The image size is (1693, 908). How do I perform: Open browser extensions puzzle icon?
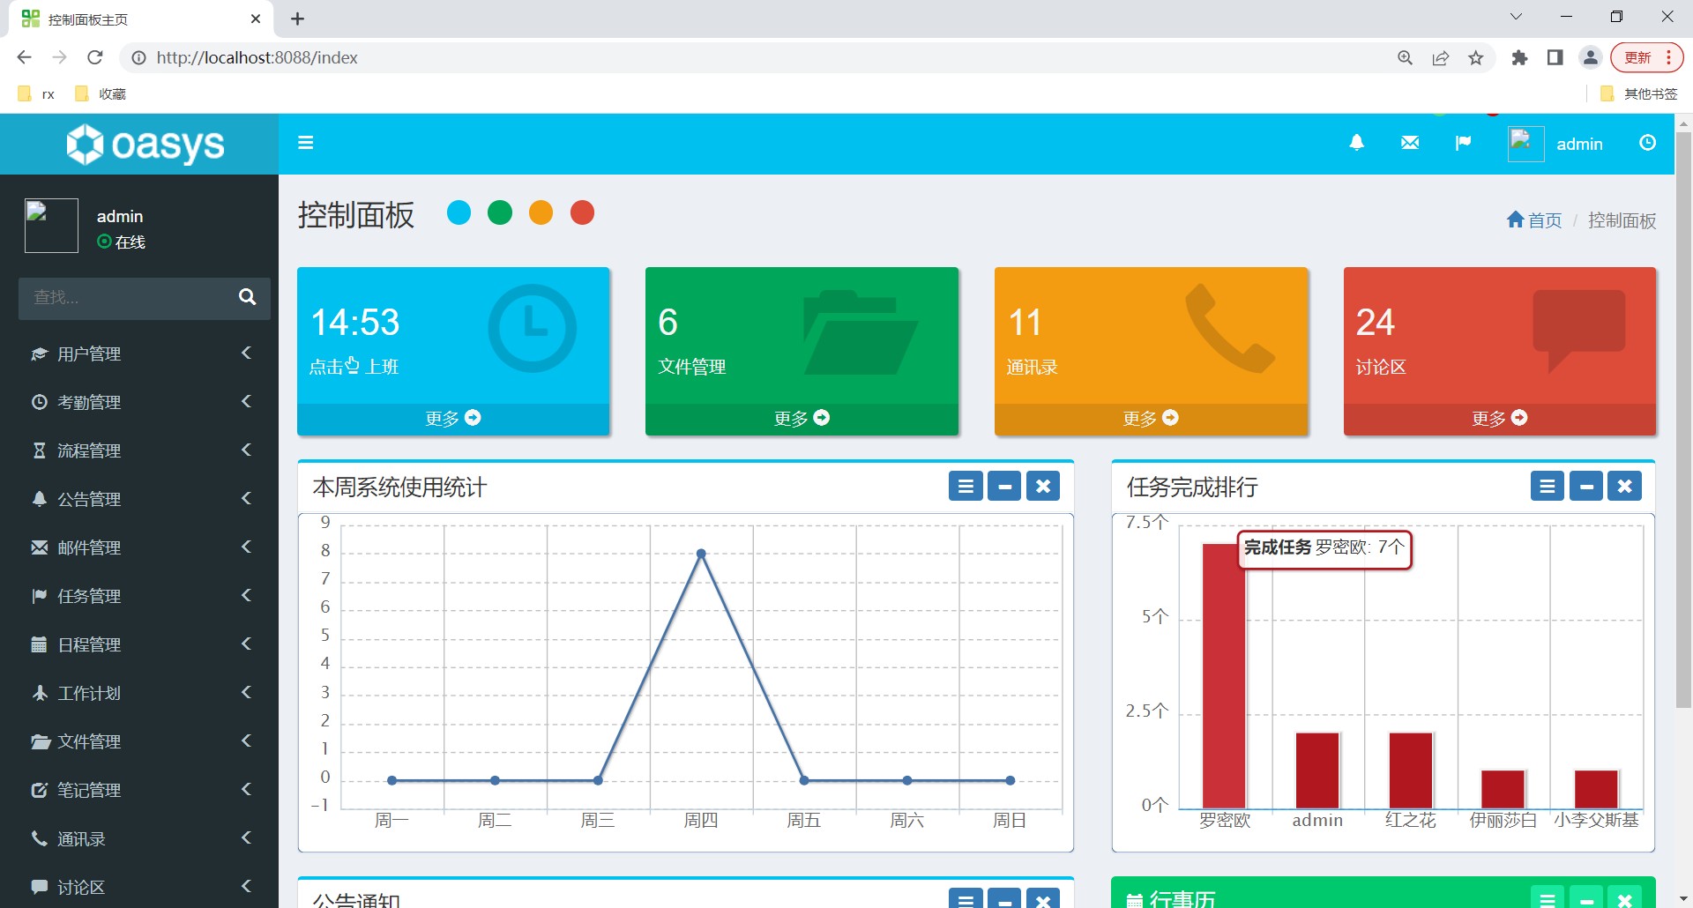click(1519, 58)
